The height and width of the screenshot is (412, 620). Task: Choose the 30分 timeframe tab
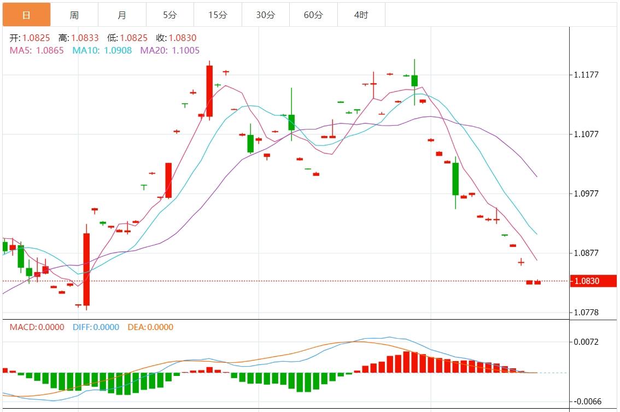[265, 15]
